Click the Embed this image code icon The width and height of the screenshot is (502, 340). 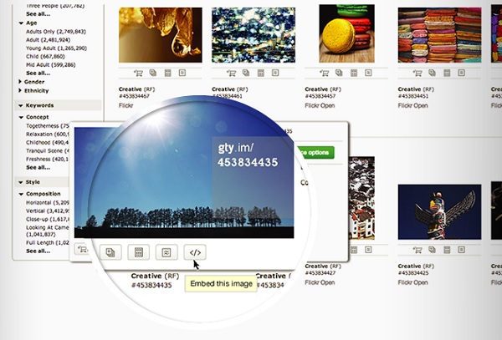pos(195,252)
